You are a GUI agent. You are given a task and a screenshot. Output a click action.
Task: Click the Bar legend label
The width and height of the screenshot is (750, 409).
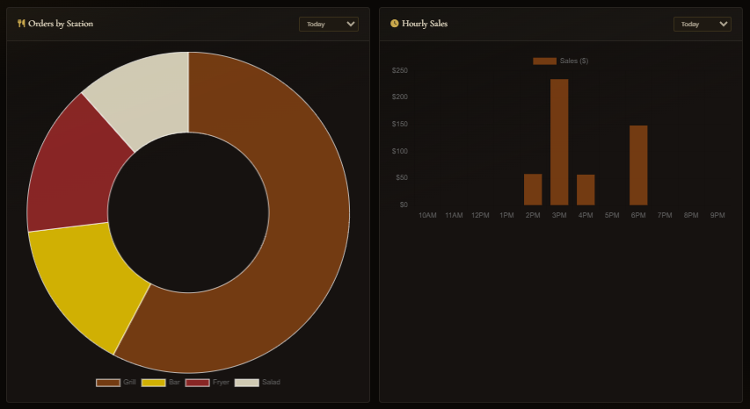pos(174,383)
